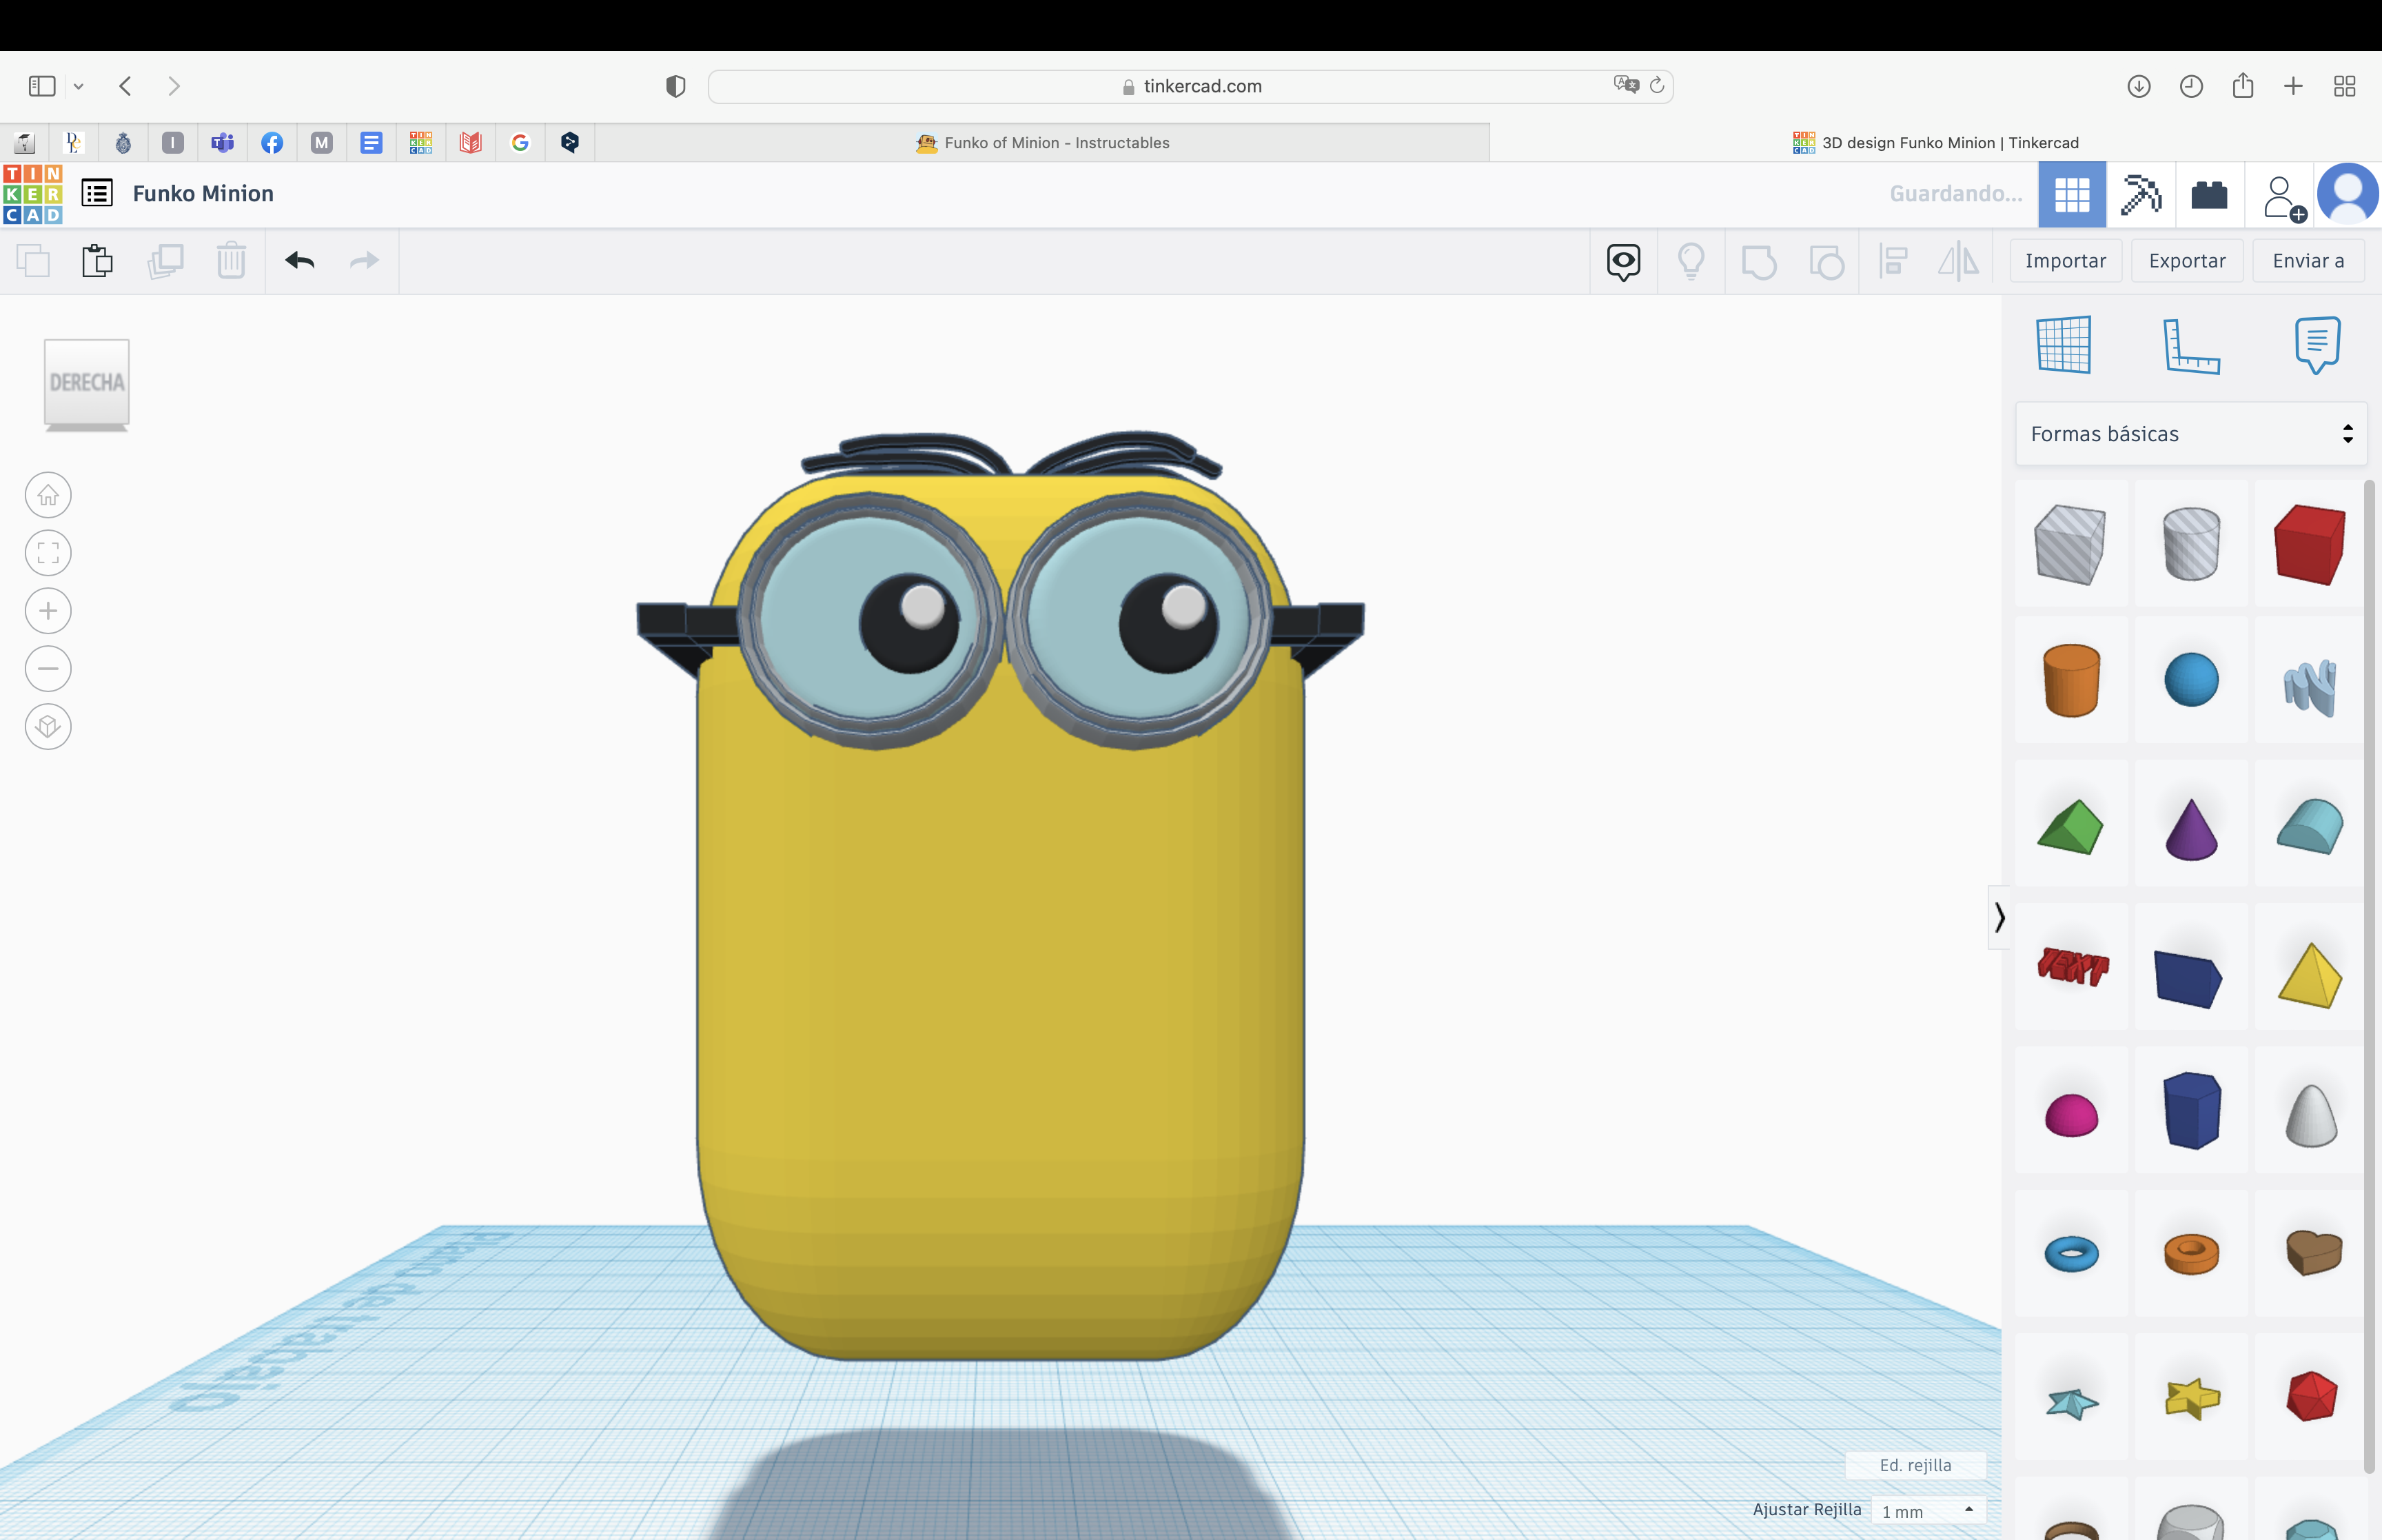This screenshot has height=1540, width=2382.
Task: Switch to Funko of Minion Instructables tab
Action: [x=1043, y=143]
